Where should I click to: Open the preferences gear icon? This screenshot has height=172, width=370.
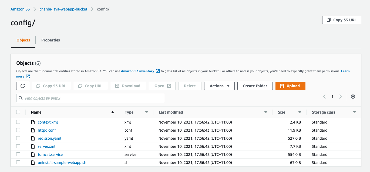(x=353, y=96)
